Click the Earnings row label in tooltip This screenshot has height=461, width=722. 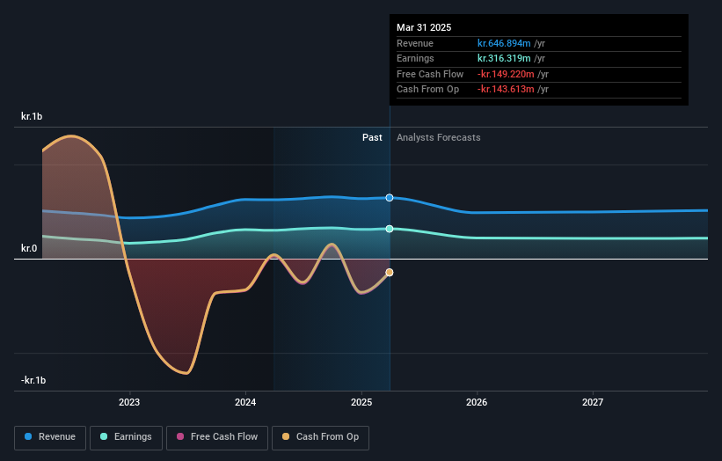click(415, 58)
